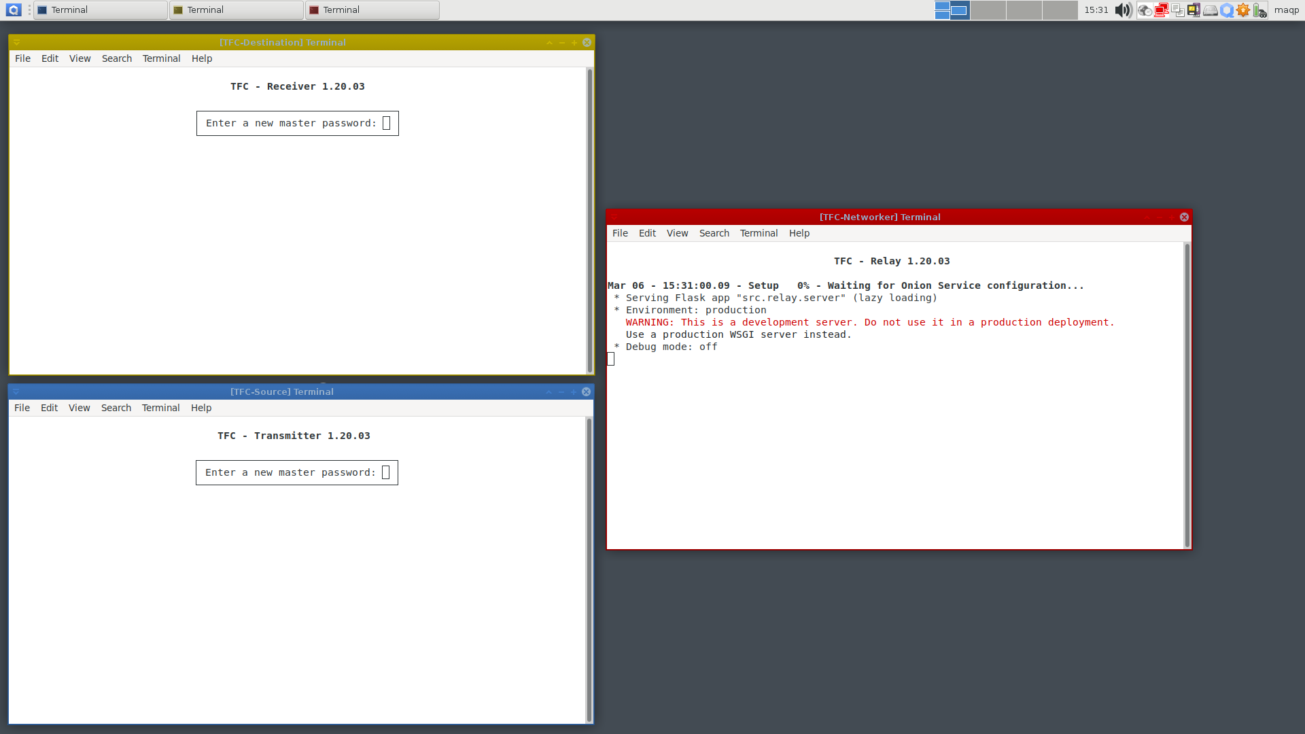Click the red WARNING development server line
The width and height of the screenshot is (1305, 734).
(870, 322)
